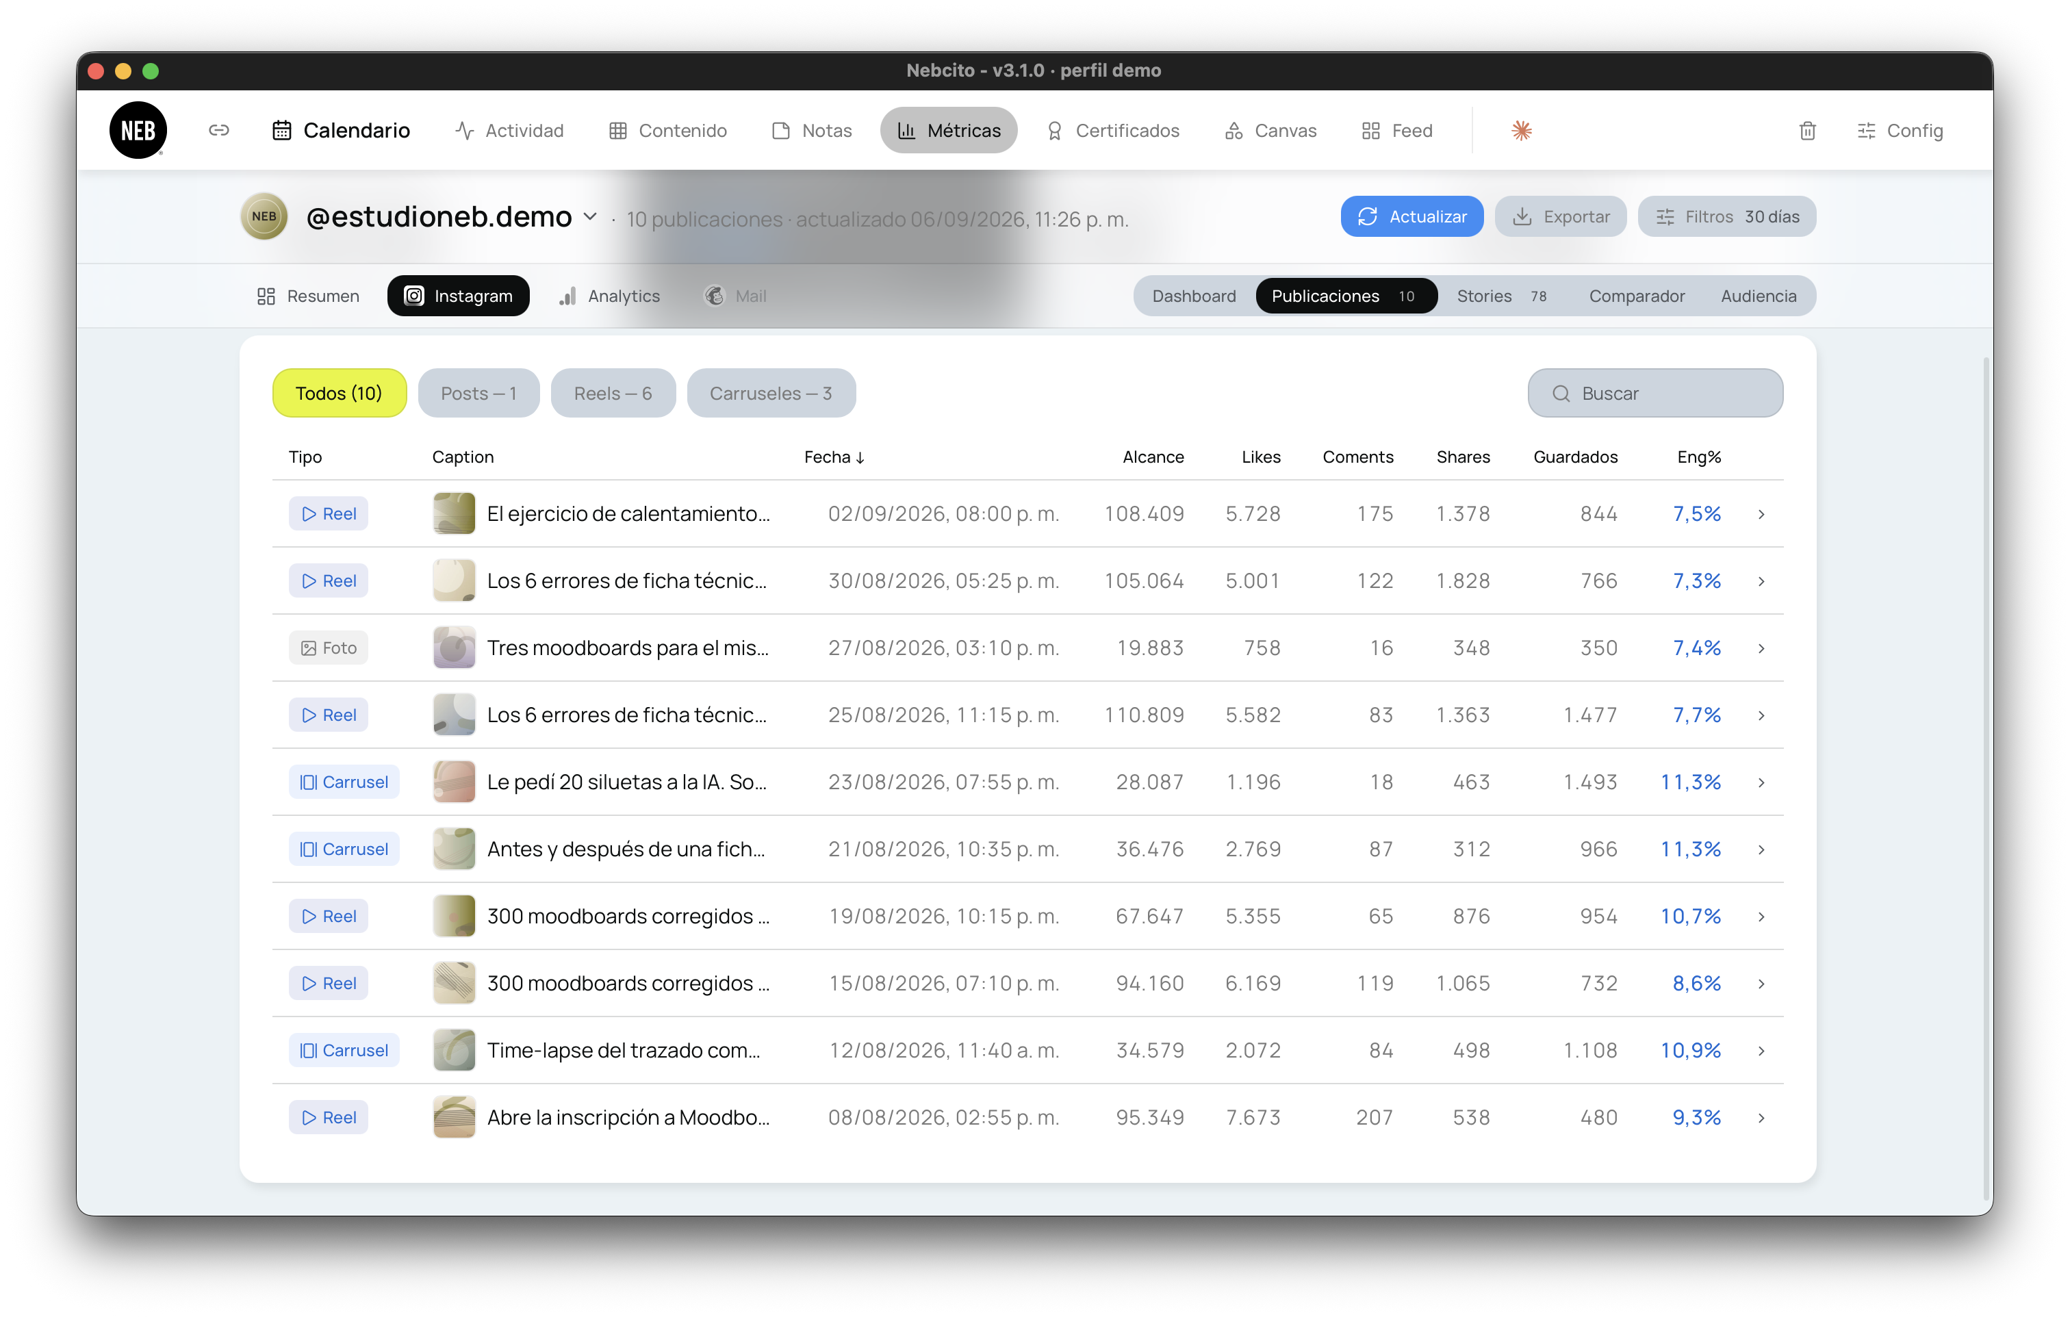Switch to the Resumen view
The width and height of the screenshot is (2070, 1317).
308,296
